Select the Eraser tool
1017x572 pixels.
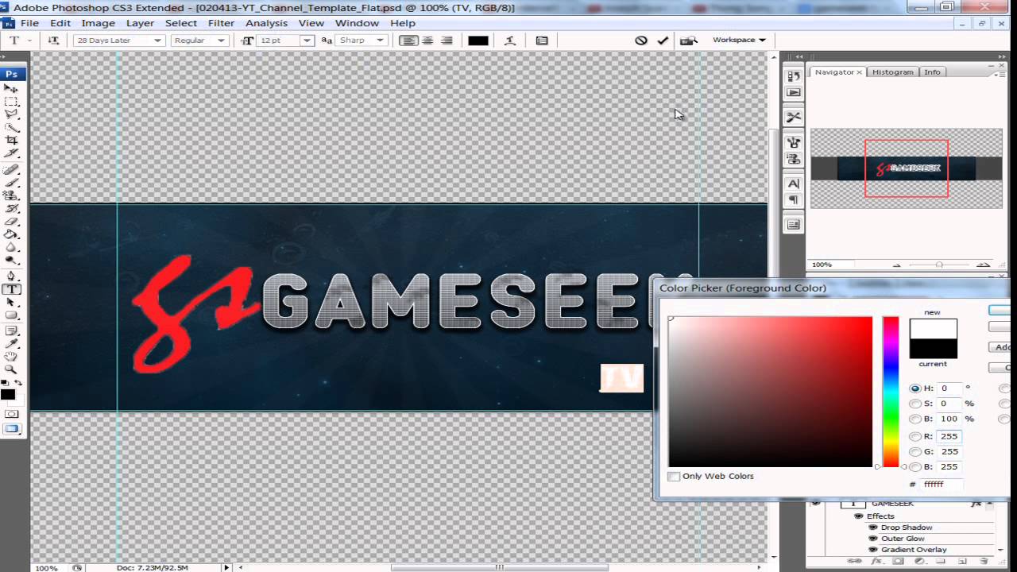[x=11, y=222]
